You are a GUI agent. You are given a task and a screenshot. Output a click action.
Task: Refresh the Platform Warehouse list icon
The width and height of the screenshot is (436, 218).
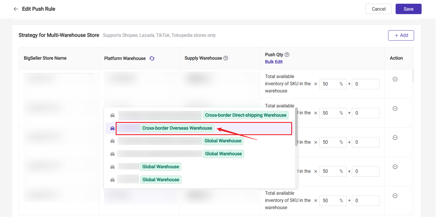pyautogui.click(x=152, y=58)
